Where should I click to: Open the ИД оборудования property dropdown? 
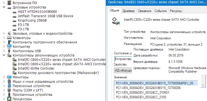pos(123,70)
